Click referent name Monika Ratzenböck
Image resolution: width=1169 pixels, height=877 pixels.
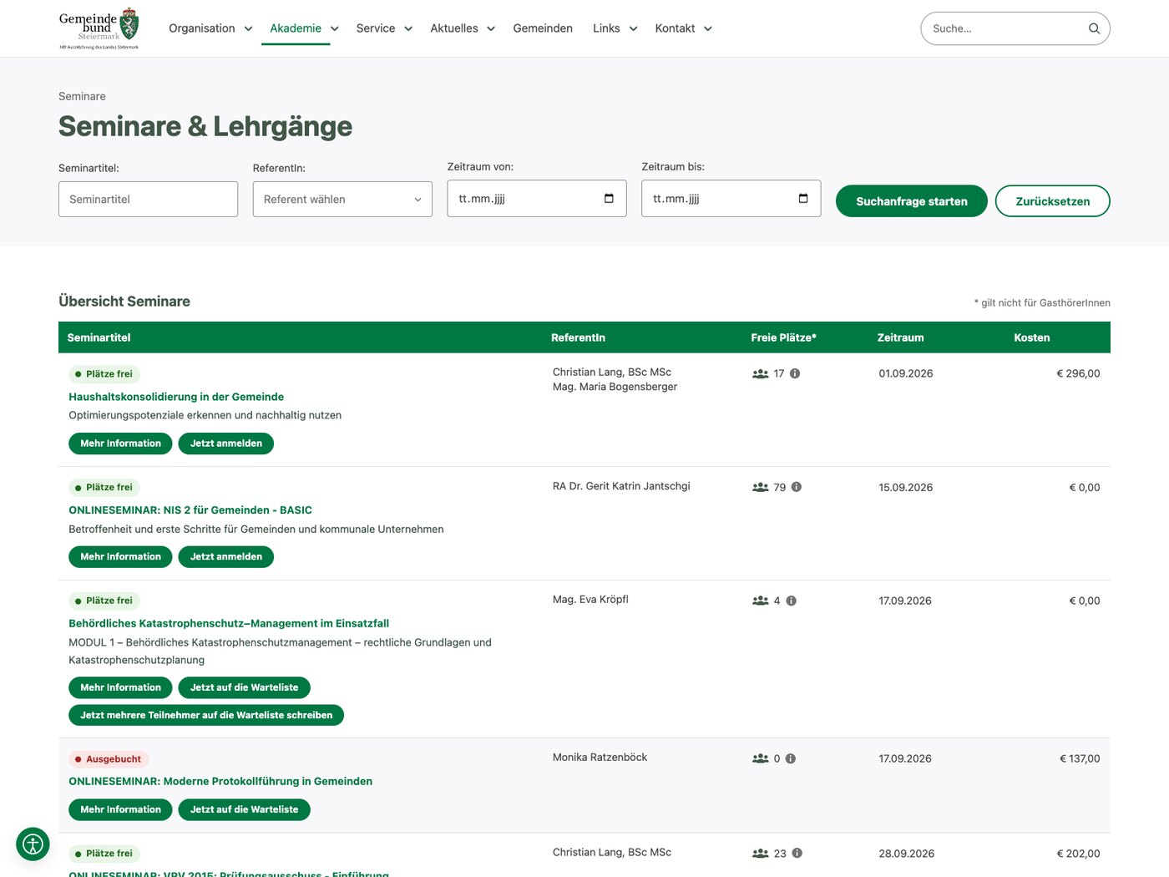point(600,758)
